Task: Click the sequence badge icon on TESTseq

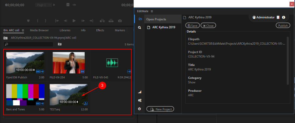Action: pyautogui.click(x=86, y=103)
